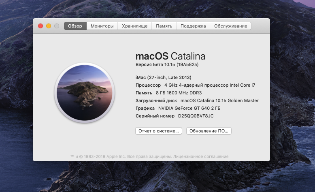Screen dimensions: 315x192
Task: Click the macOS Catalina title
Action: click(170, 56)
